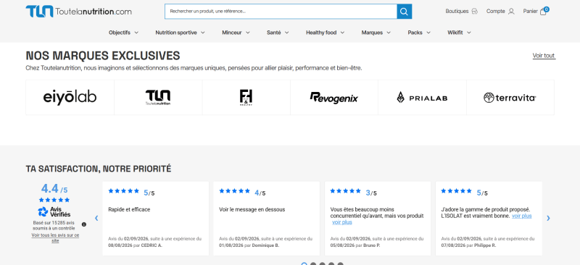Click the 4.4 /5 overall rating
The width and height of the screenshot is (580, 265).
[54, 189]
